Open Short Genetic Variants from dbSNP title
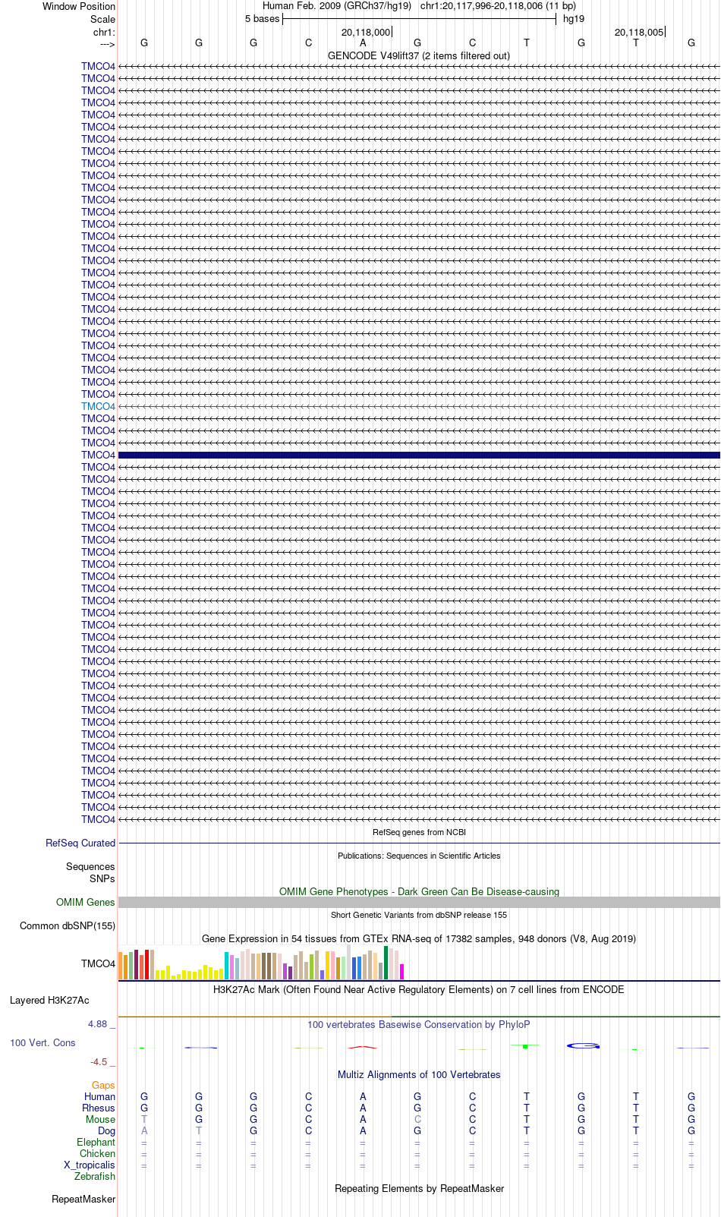Viewport: 721px width, 1217px height. (x=419, y=915)
